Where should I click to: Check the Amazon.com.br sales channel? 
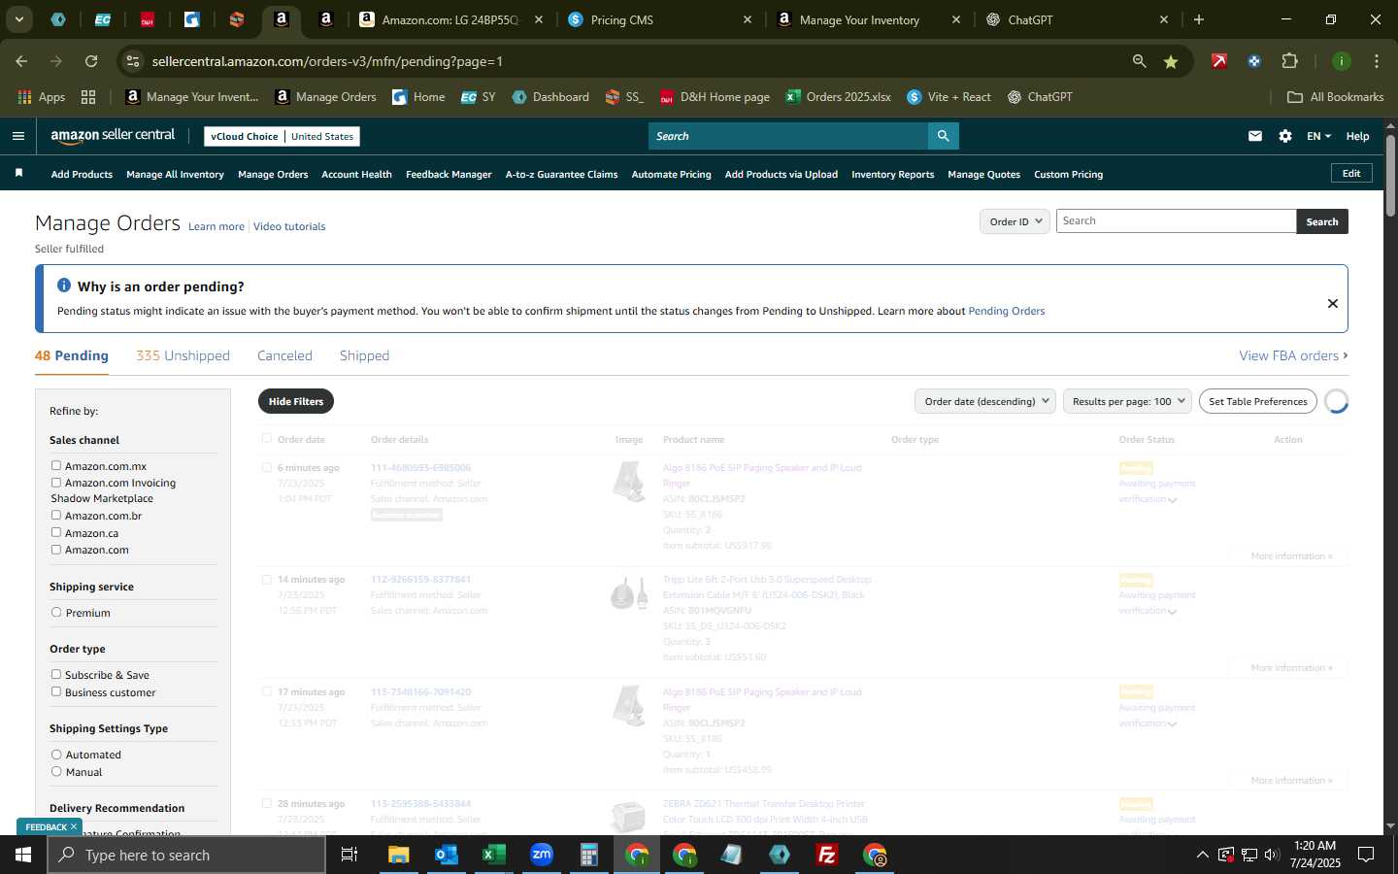pos(56,515)
